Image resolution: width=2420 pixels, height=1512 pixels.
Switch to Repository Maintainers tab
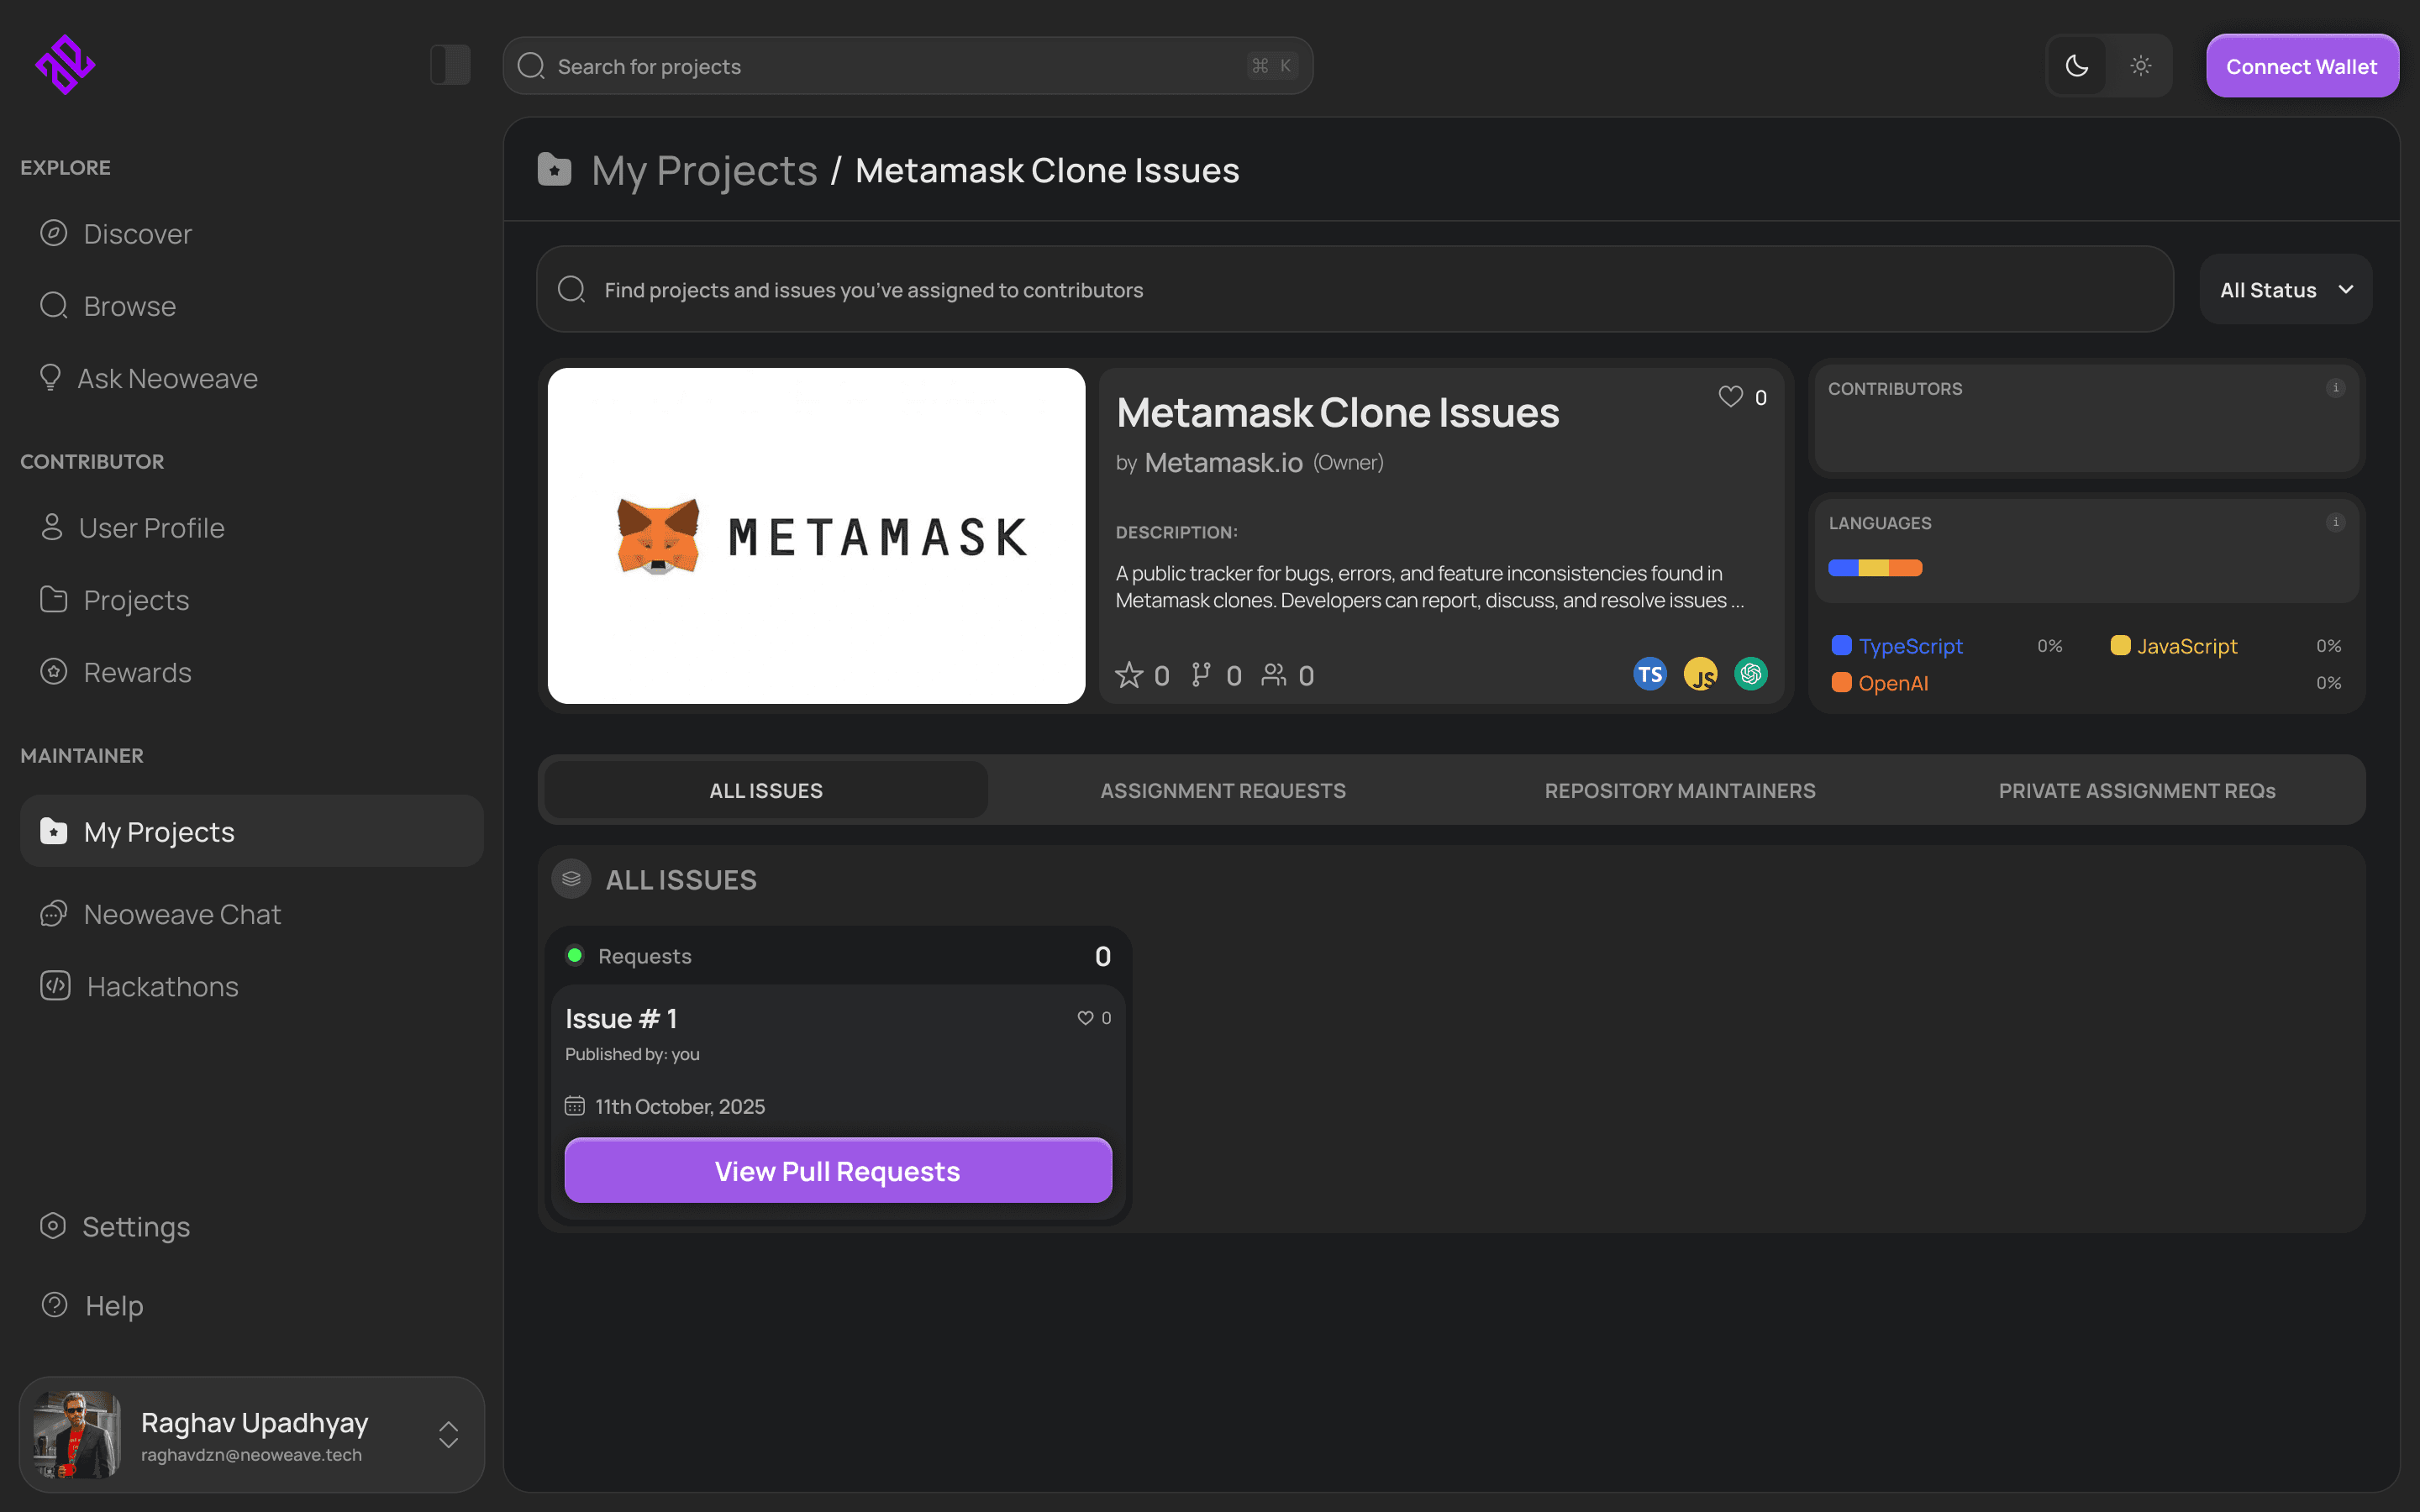tap(1679, 791)
